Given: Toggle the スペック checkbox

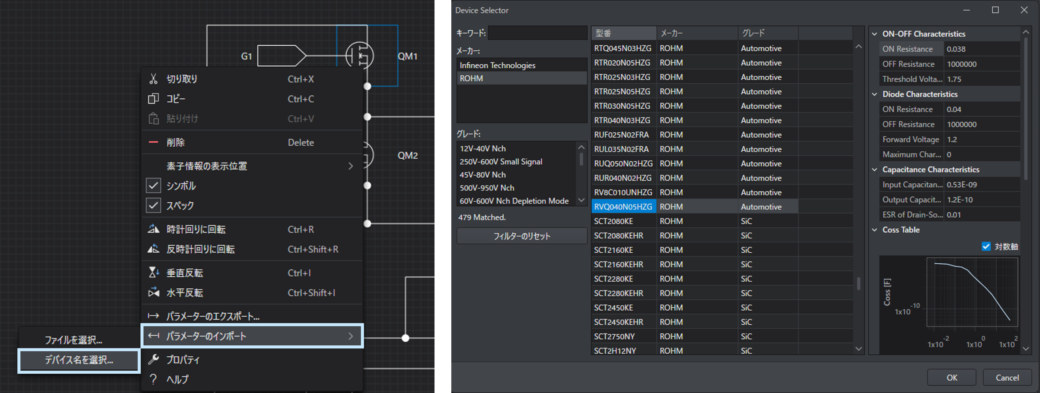Looking at the screenshot, I should pos(153,205).
